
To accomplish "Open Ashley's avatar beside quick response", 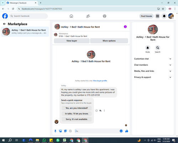I will (x=56, y=122).
